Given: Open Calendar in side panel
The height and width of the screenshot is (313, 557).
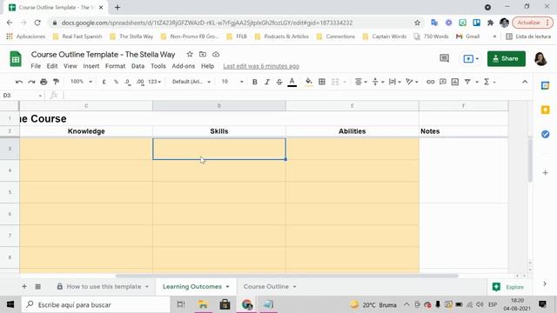Looking at the screenshot, I should pos(546,85).
